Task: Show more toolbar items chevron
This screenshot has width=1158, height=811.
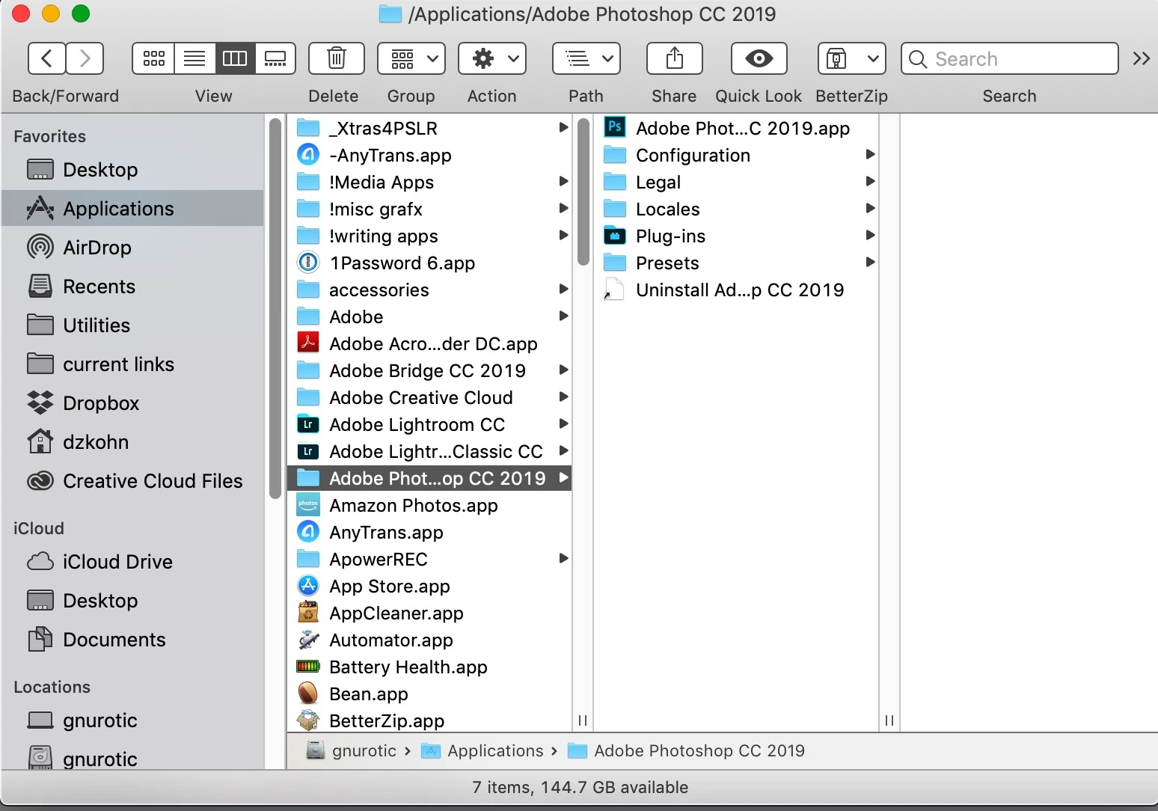Action: click(x=1141, y=58)
